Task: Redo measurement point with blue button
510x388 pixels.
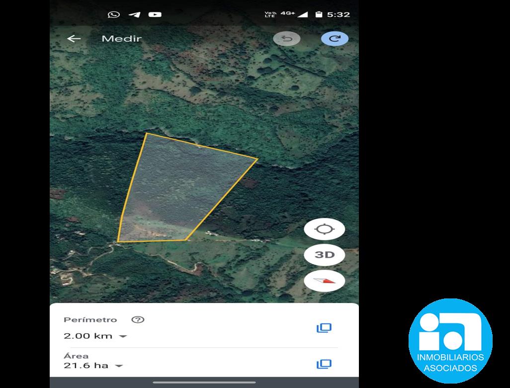Action: (335, 39)
